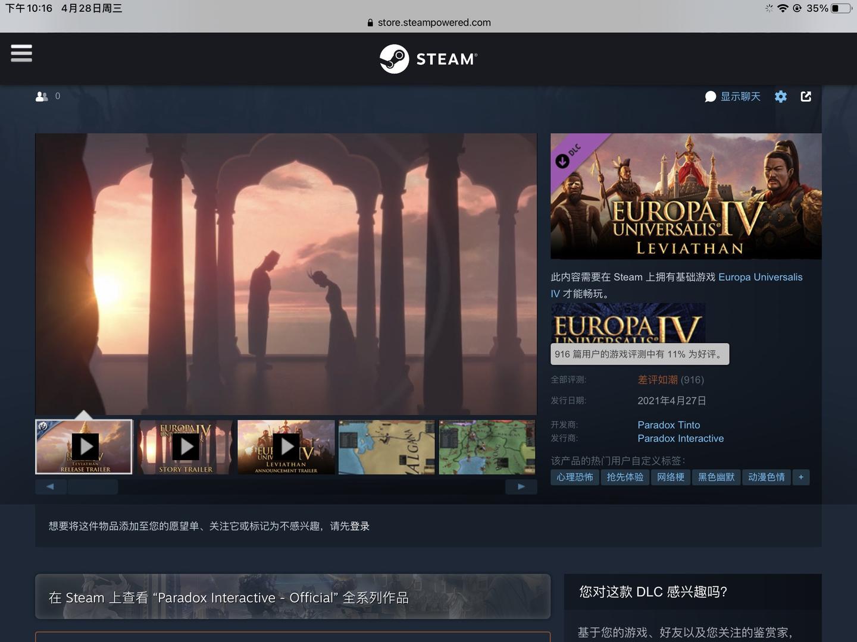
Task: Open the 差评如潮 review summary link
Action: (658, 379)
